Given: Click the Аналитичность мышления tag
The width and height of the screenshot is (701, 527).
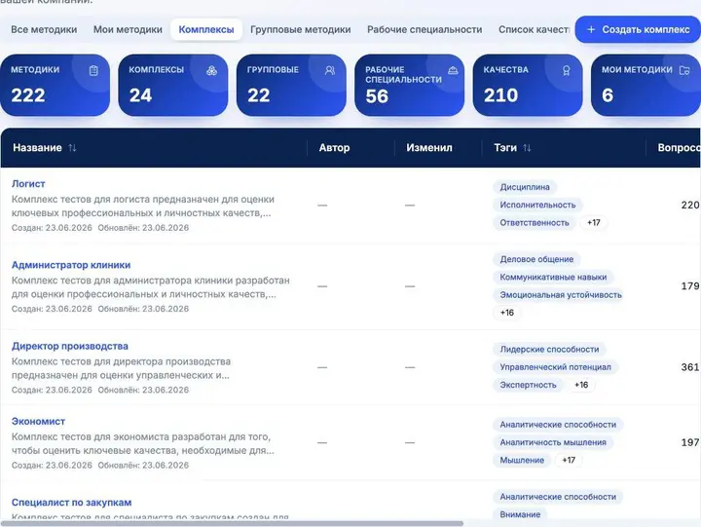Looking at the screenshot, I should click(553, 442).
